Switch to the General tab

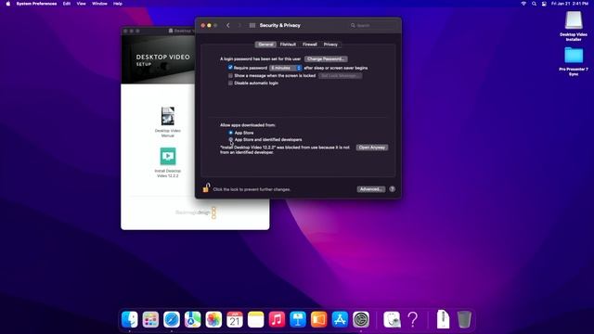click(x=265, y=45)
